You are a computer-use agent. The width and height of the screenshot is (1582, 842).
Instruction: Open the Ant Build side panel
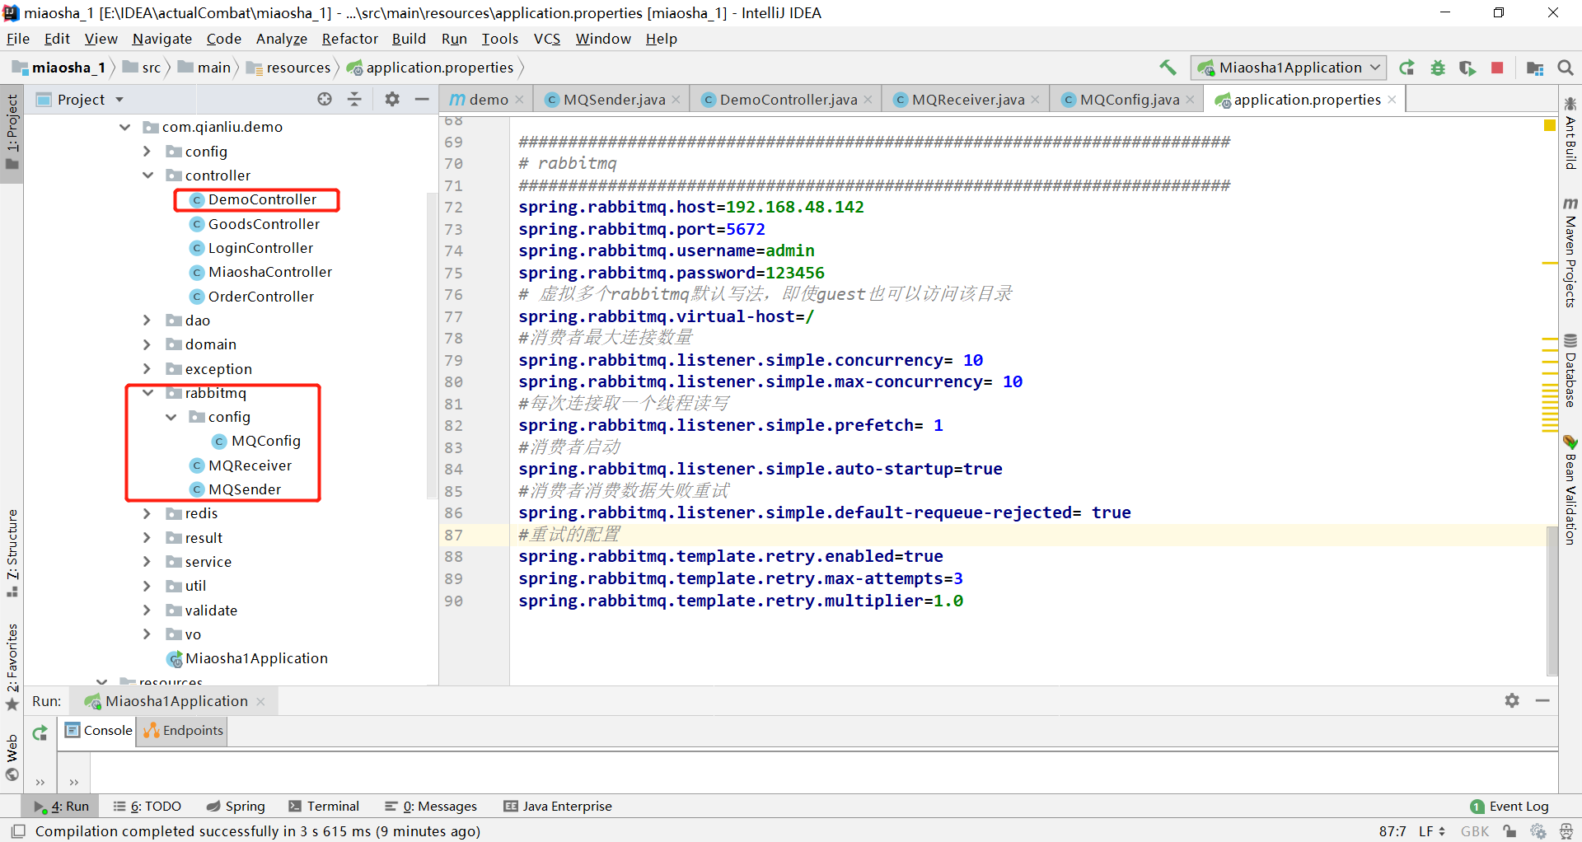pyautogui.click(x=1570, y=133)
